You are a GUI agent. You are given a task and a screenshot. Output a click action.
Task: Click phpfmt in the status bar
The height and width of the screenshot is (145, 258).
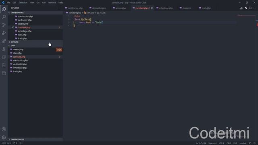[243, 143]
